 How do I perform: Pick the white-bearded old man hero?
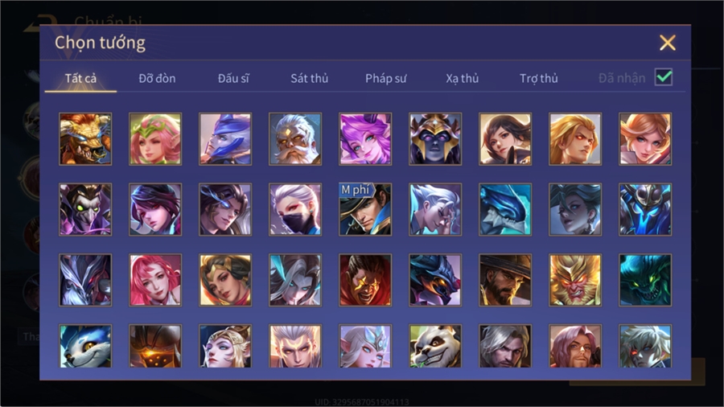pyautogui.click(x=295, y=139)
